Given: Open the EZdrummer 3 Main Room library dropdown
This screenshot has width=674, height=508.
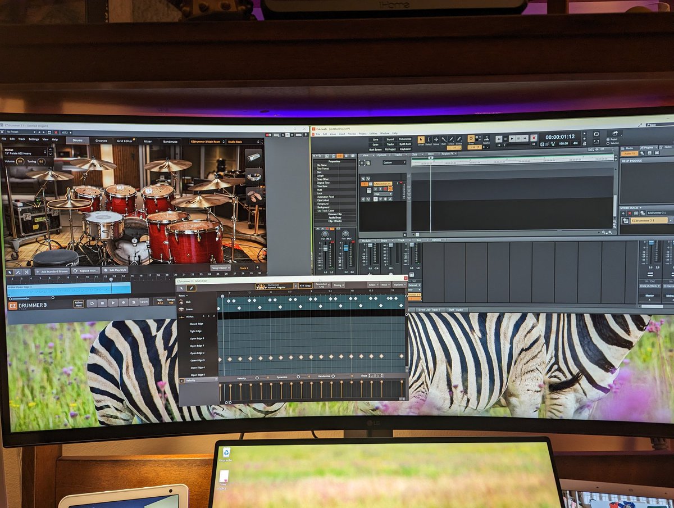Looking at the screenshot, I should (207, 142).
